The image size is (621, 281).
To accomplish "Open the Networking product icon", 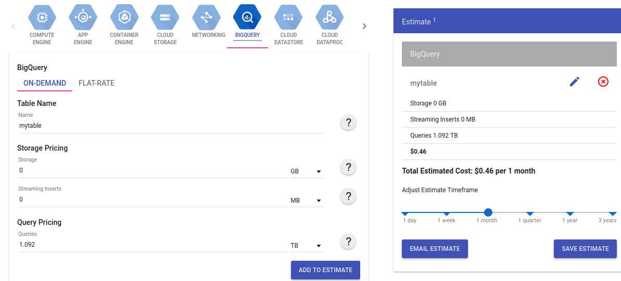I will pyautogui.click(x=206, y=17).
